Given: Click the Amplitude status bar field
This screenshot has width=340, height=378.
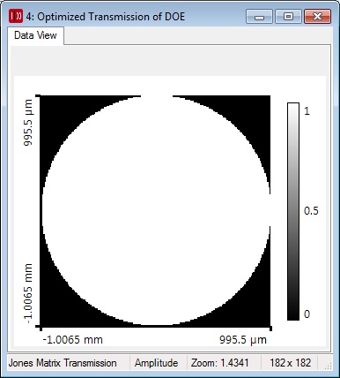Looking at the screenshot, I should pyautogui.click(x=157, y=363).
